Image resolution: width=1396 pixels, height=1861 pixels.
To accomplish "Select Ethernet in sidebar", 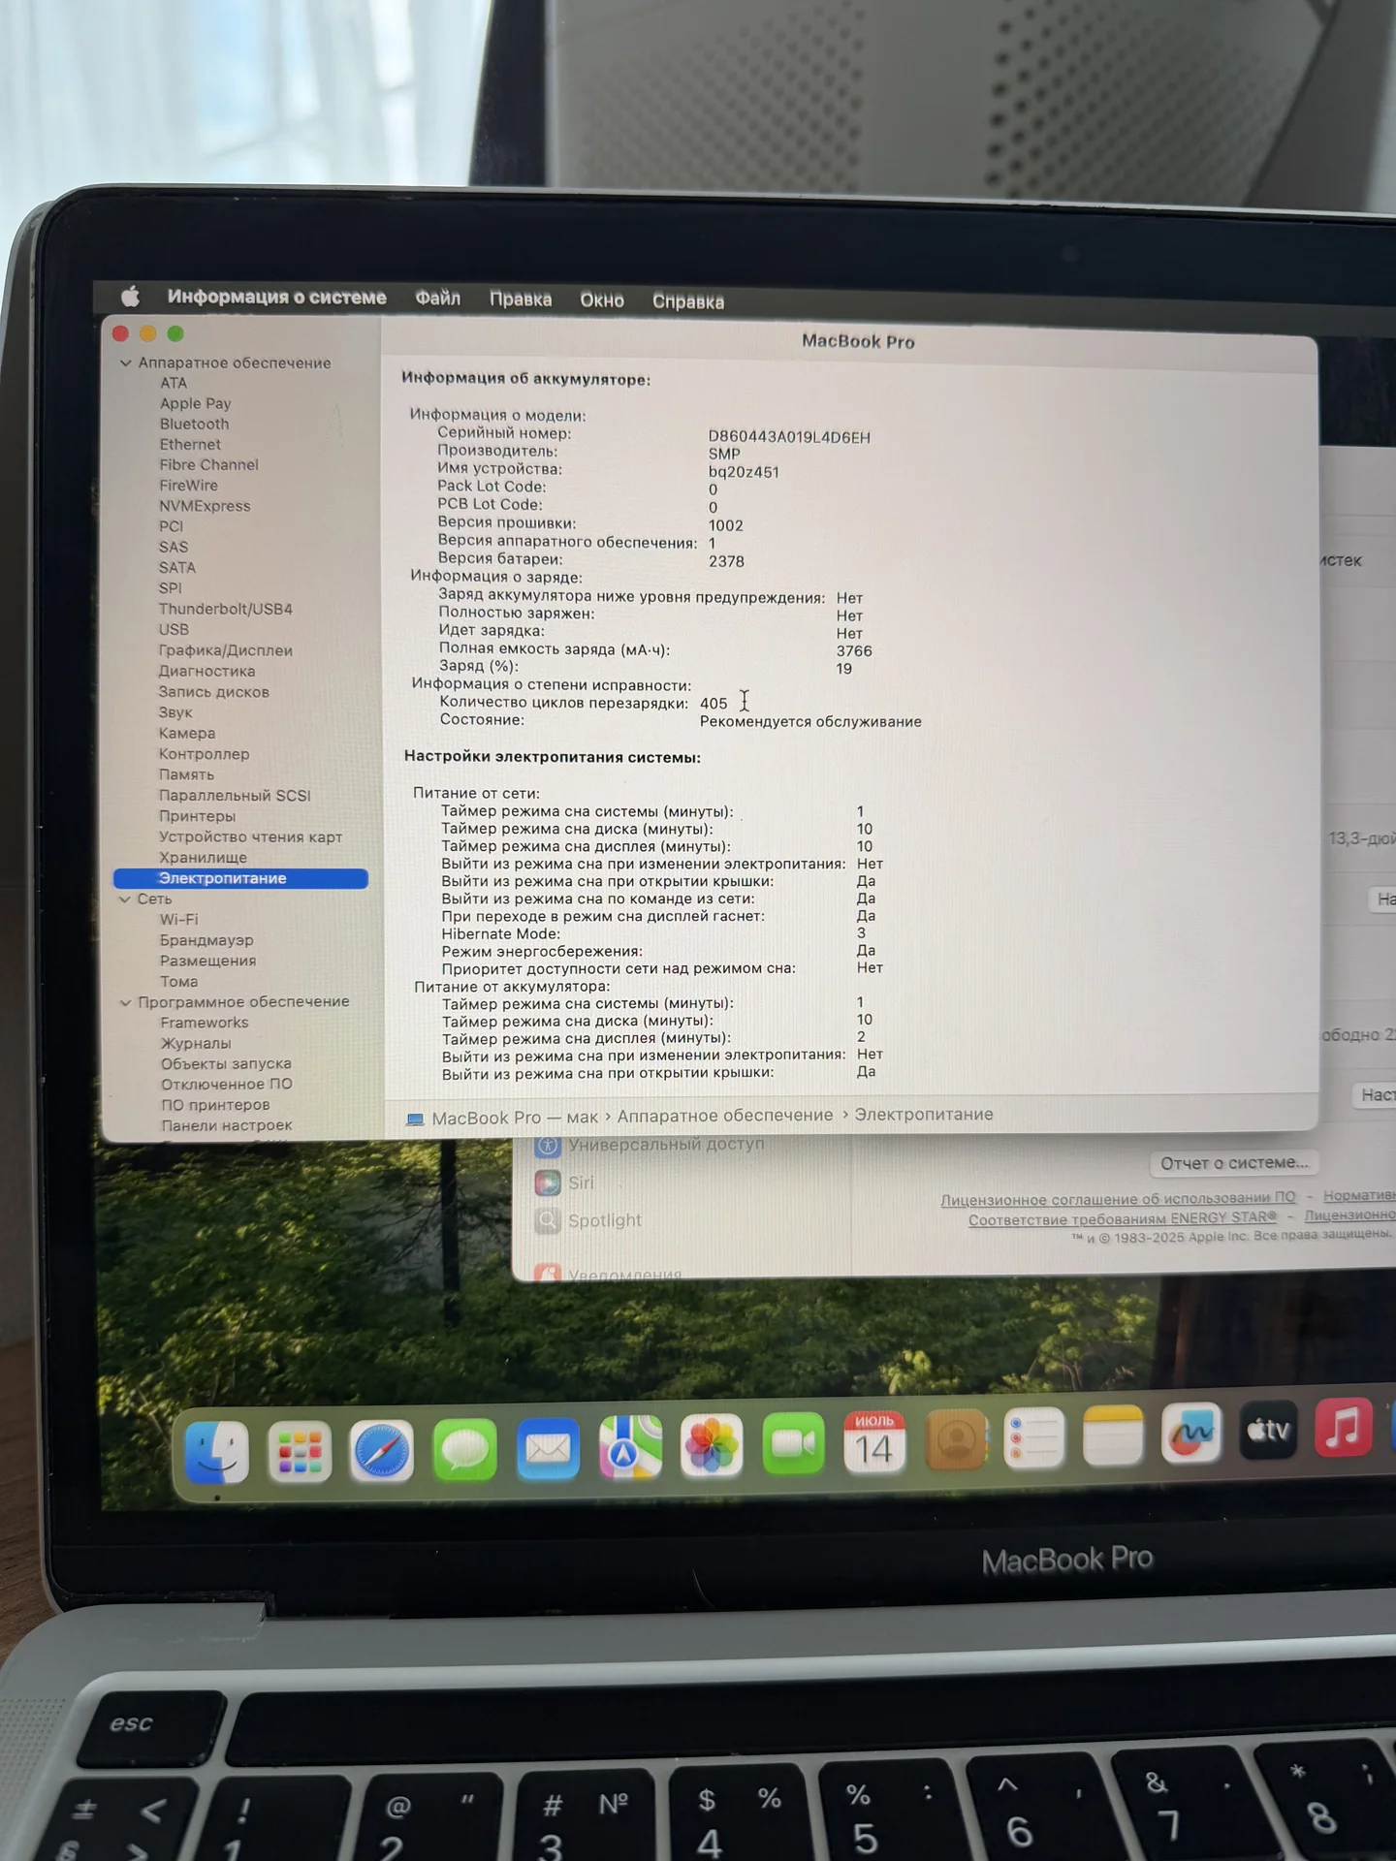I will tap(190, 444).
